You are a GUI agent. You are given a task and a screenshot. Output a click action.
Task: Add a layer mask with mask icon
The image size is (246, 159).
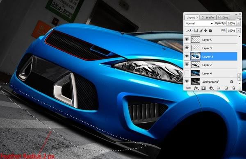point(203,88)
